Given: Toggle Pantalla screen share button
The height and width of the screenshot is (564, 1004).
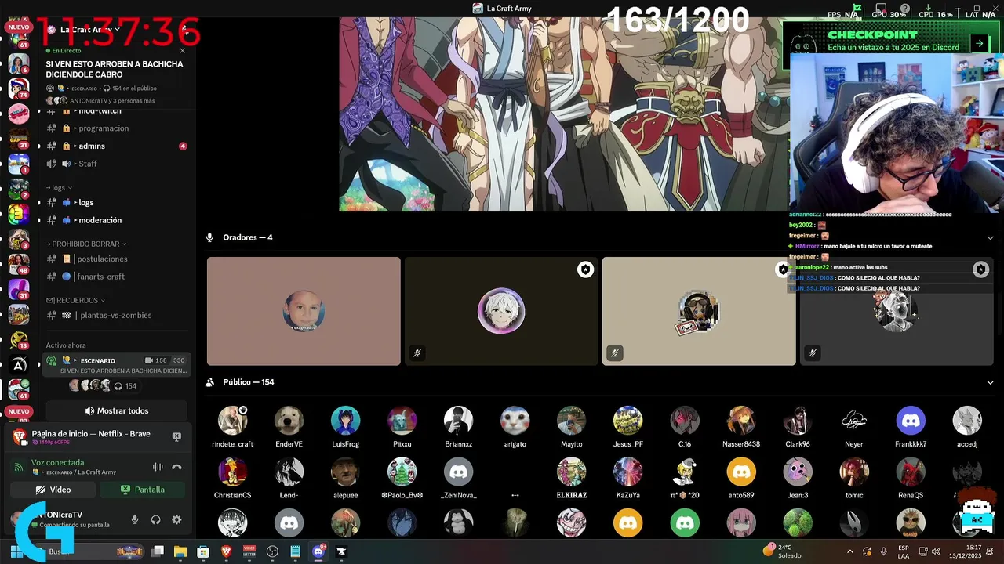Looking at the screenshot, I should click(143, 490).
